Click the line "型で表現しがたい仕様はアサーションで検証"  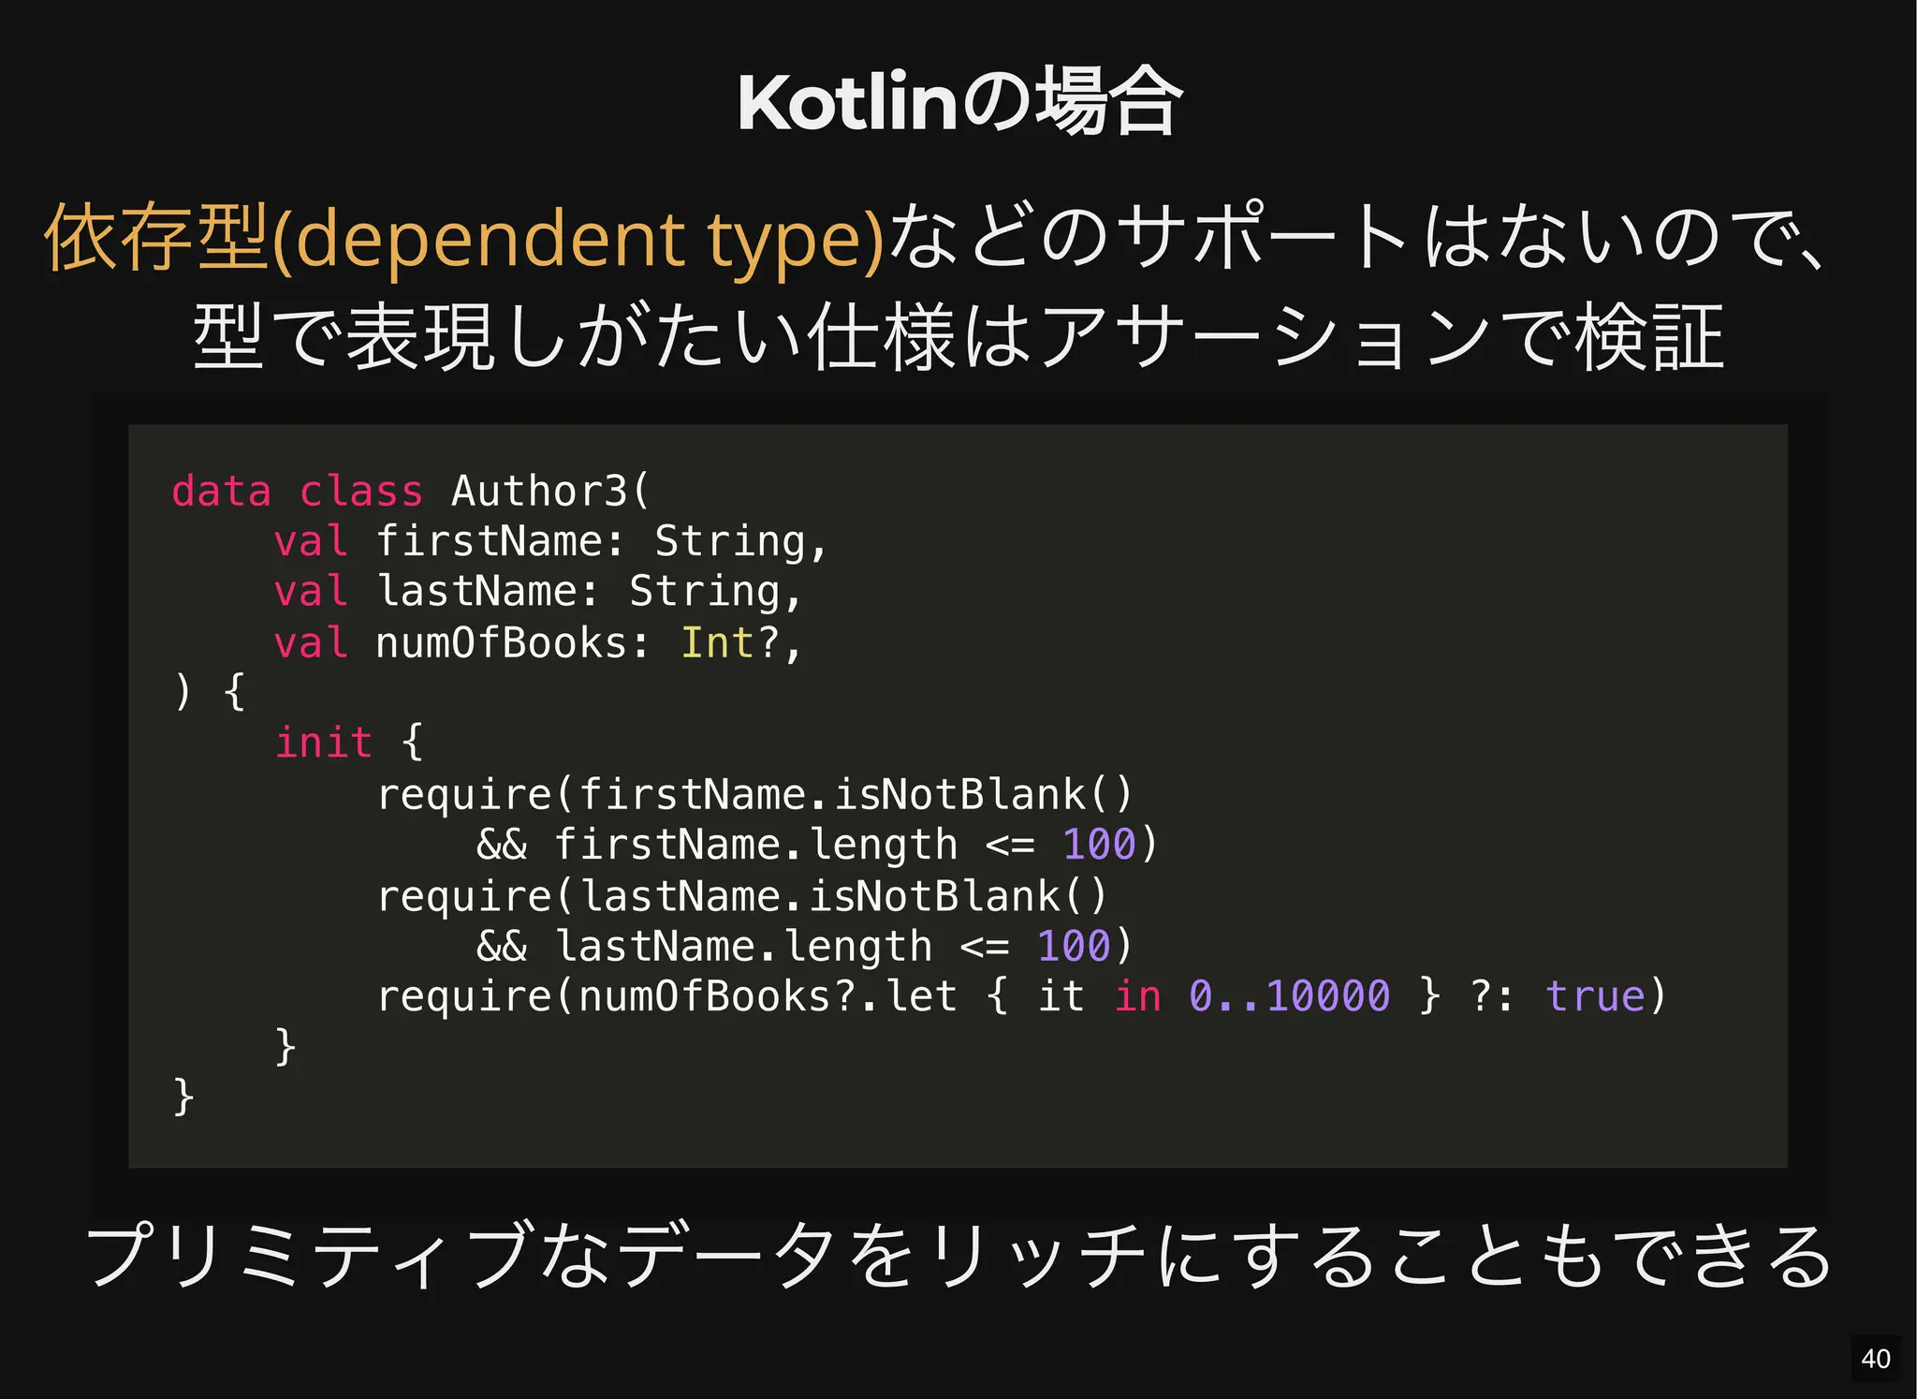[x=958, y=336]
